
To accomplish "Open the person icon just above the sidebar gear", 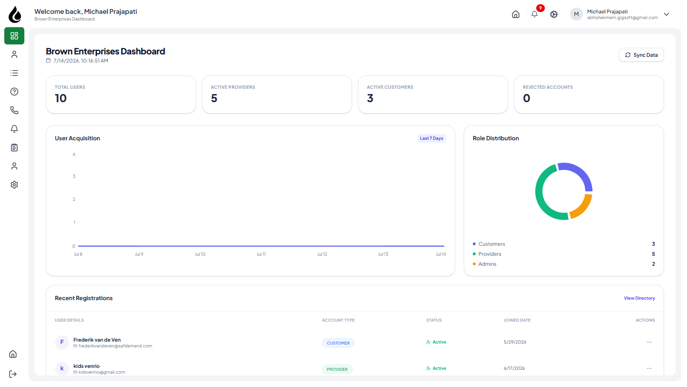I will (x=14, y=166).
